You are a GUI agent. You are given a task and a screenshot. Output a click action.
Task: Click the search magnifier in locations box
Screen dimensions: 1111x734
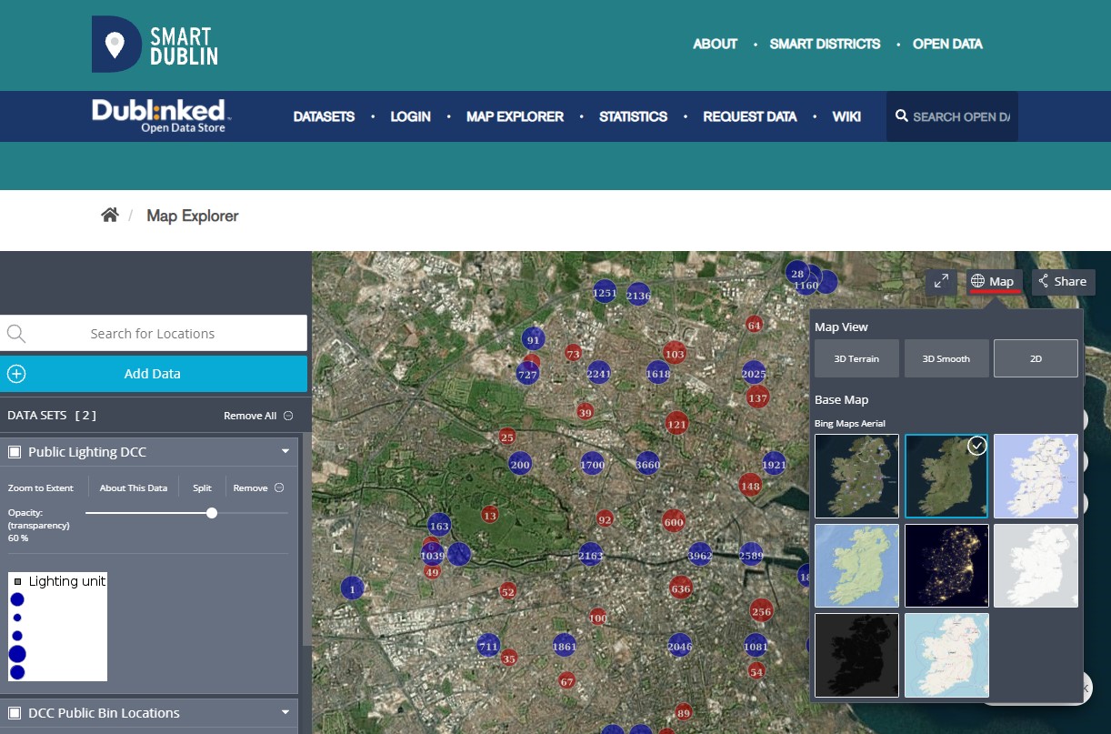[x=16, y=334]
